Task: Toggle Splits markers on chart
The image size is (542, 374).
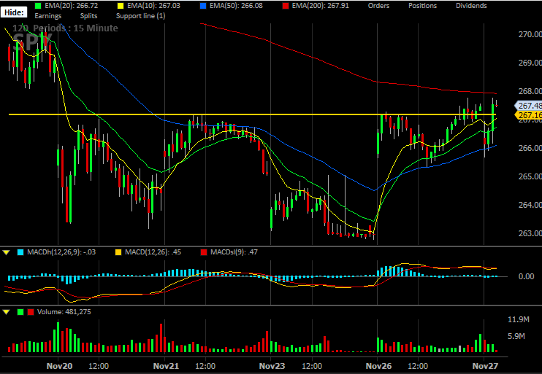Action: pyautogui.click(x=89, y=16)
